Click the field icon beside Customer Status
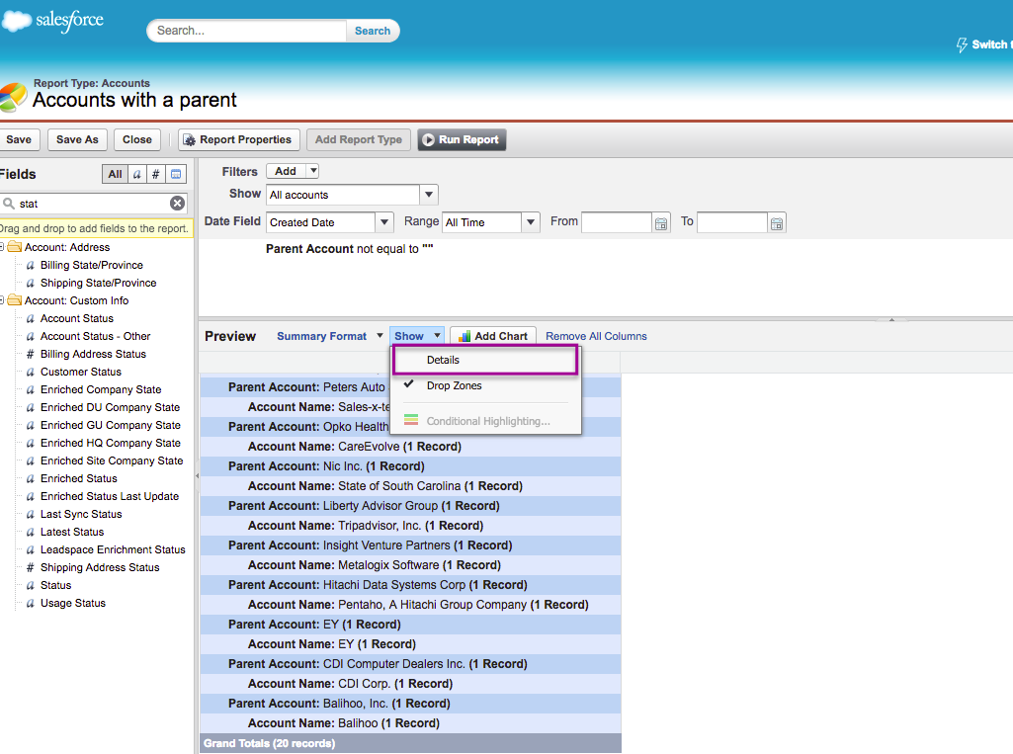This screenshot has width=1013, height=754. pos(30,373)
